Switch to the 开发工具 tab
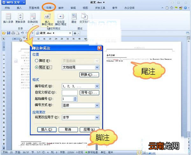 (x=100, y=8)
